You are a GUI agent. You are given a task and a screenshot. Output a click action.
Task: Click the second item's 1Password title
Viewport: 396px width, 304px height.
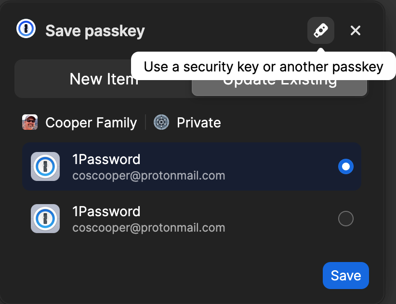click(106, 211)
